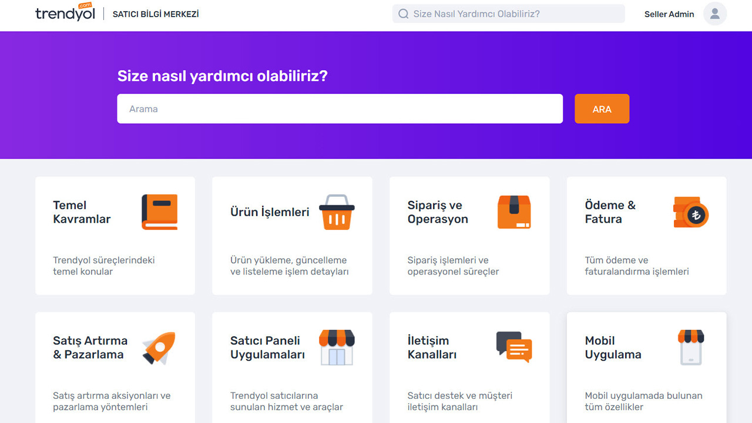
Task: Open the Mobil Uygulama title
Action: tap(613, 348)
